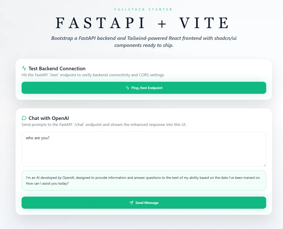Click the chat bubble icon beside Chat with OpenAI

point(24,118)
